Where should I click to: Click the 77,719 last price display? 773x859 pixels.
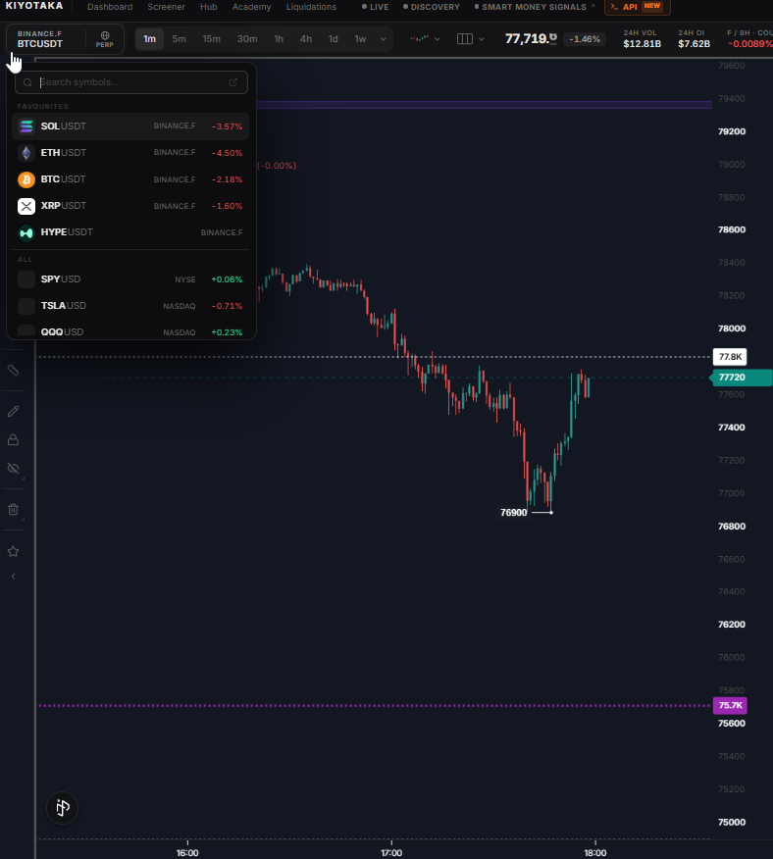point(530,39)
